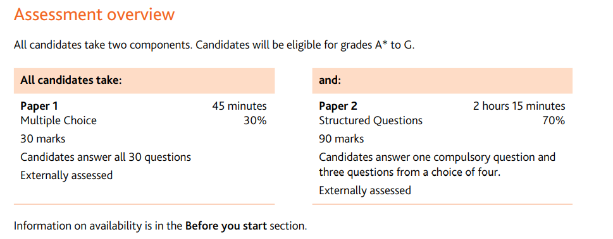Click the Multiple Choice label
The image size is (613, 239).
[x=58, y=121]
